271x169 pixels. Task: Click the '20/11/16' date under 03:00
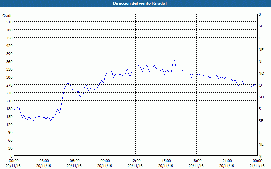(x=44, y=166)
